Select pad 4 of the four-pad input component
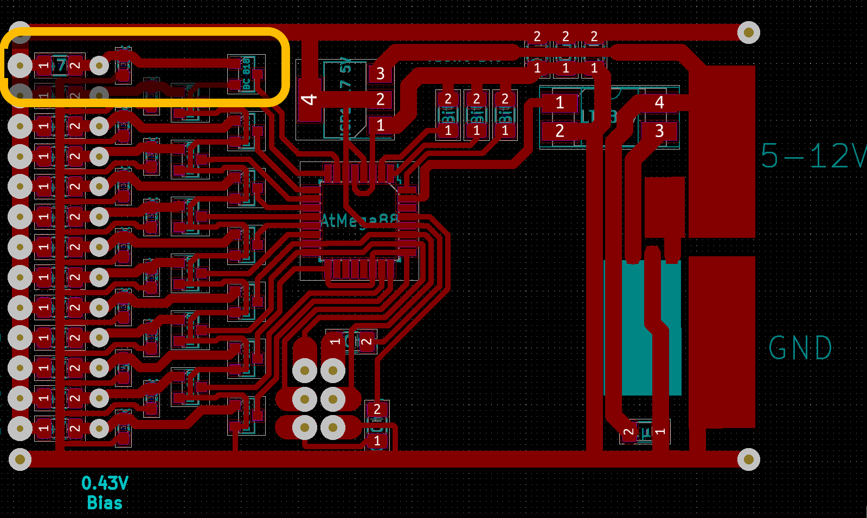867x518 pixels. 659,102
